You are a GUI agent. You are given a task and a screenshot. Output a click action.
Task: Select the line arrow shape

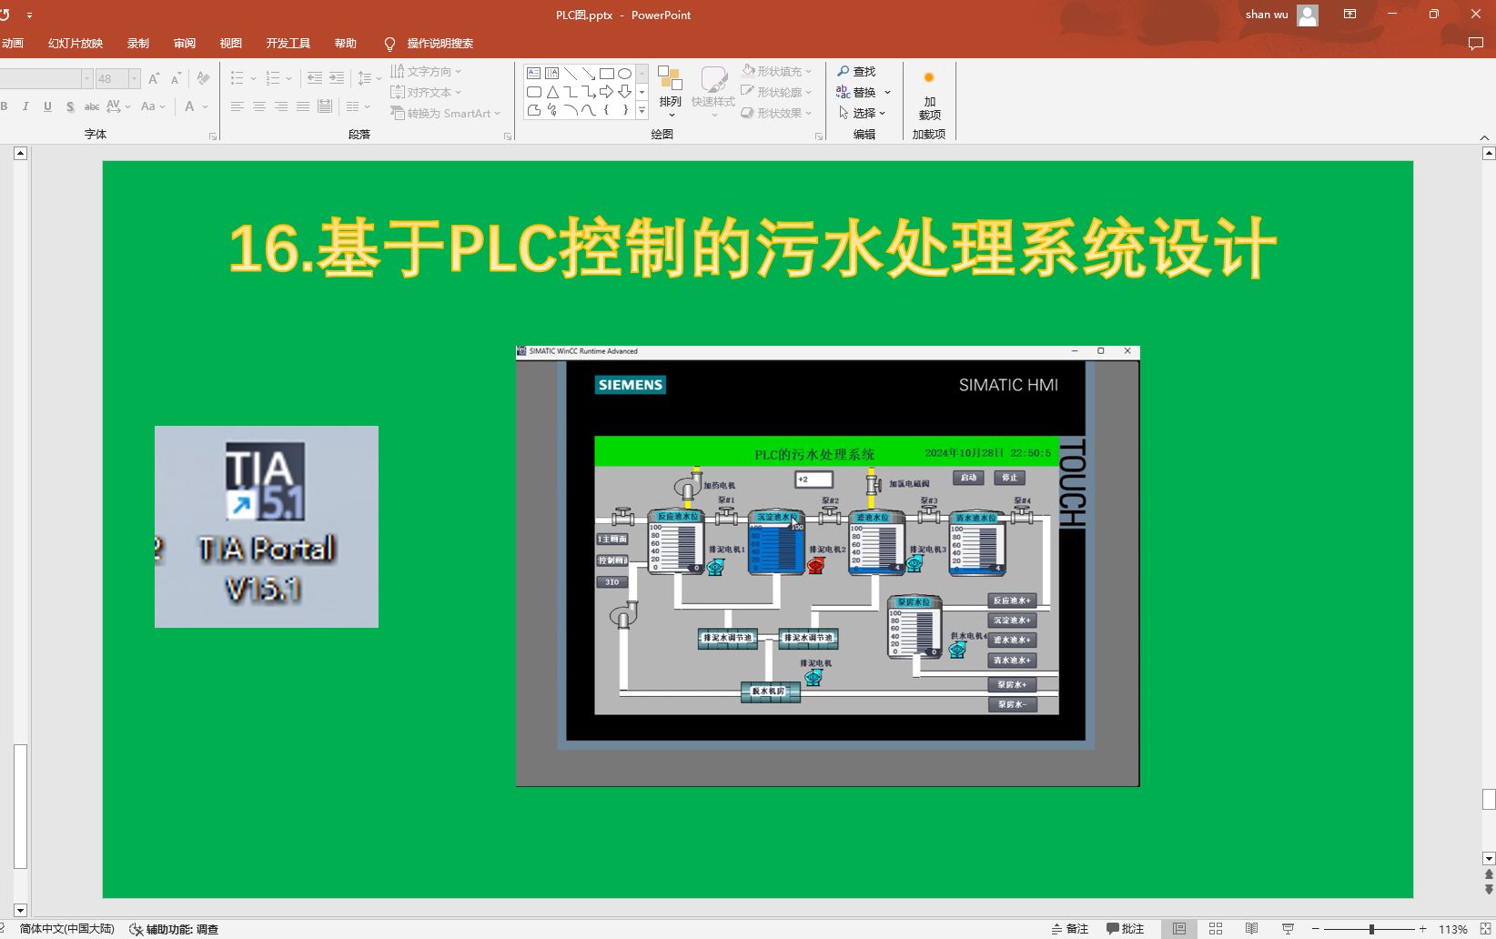click(588, 74)
